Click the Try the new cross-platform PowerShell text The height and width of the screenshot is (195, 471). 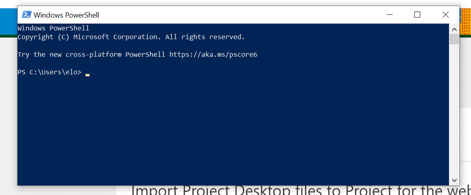91,55
